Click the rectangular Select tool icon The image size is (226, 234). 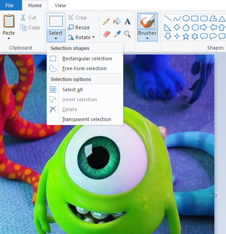56,21
